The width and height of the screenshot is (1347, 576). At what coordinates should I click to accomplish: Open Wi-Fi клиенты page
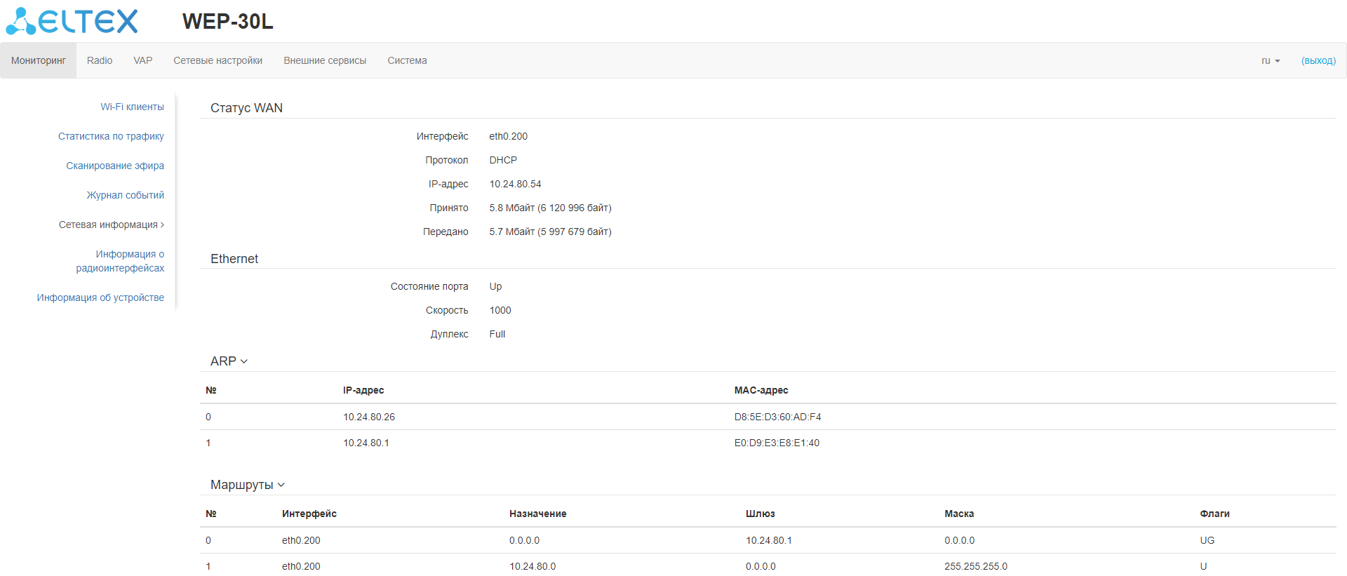(132, 107)
